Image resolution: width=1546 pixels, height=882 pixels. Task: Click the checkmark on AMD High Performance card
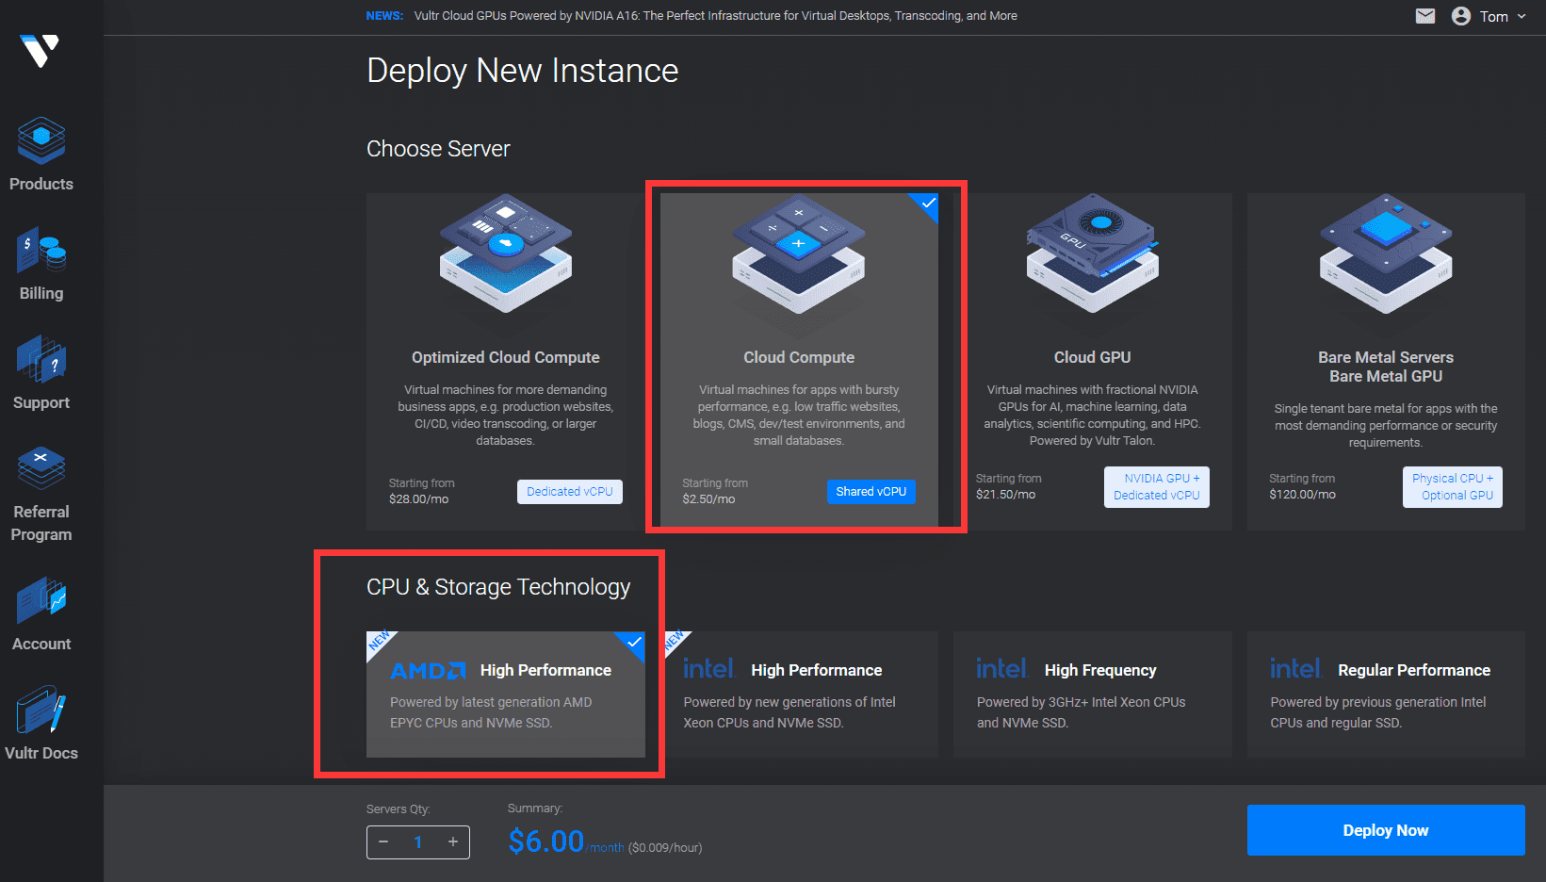pyautogui.click(x=634, y=643)
